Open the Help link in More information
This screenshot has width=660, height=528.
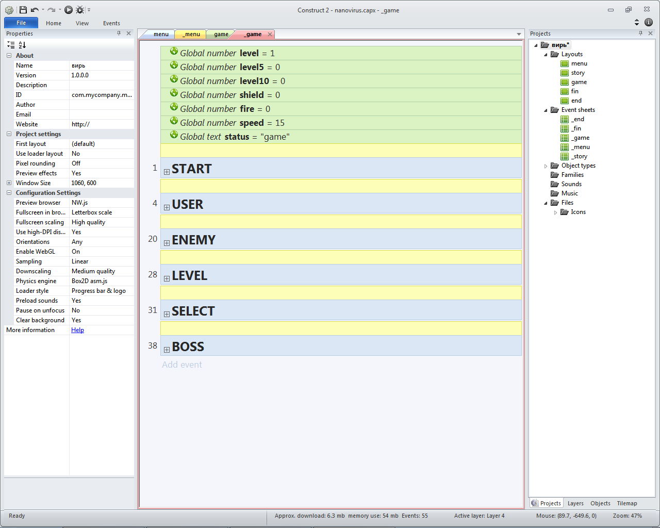tap(77, 330)
